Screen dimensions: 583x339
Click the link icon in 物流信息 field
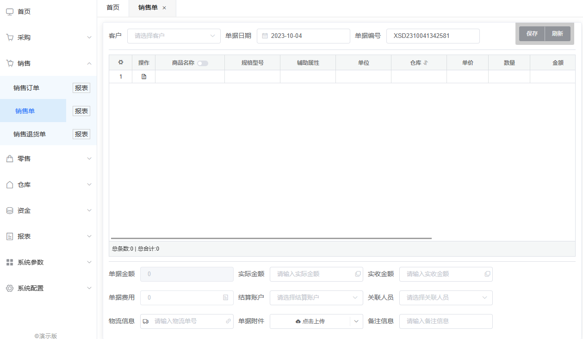(x=228, y=321)
